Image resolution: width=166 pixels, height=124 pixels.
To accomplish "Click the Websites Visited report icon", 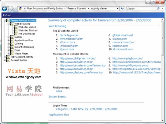I will pos(16,27).
